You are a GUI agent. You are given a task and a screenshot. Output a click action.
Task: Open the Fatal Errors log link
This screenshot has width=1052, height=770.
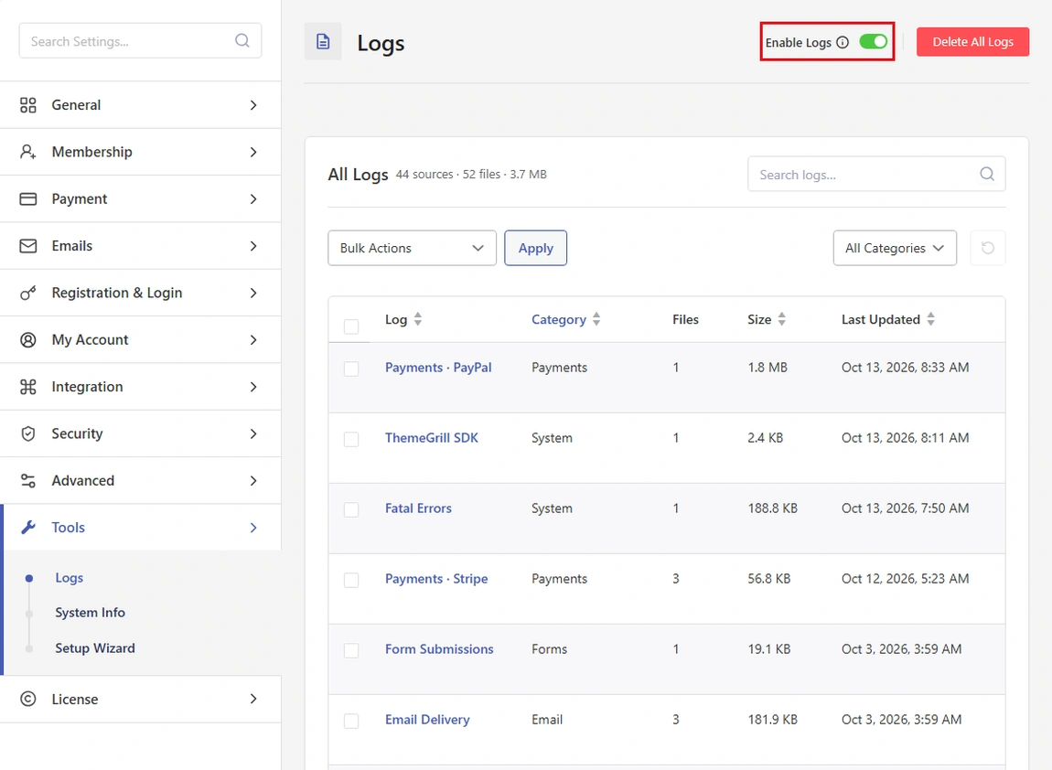tap(418, 508)
